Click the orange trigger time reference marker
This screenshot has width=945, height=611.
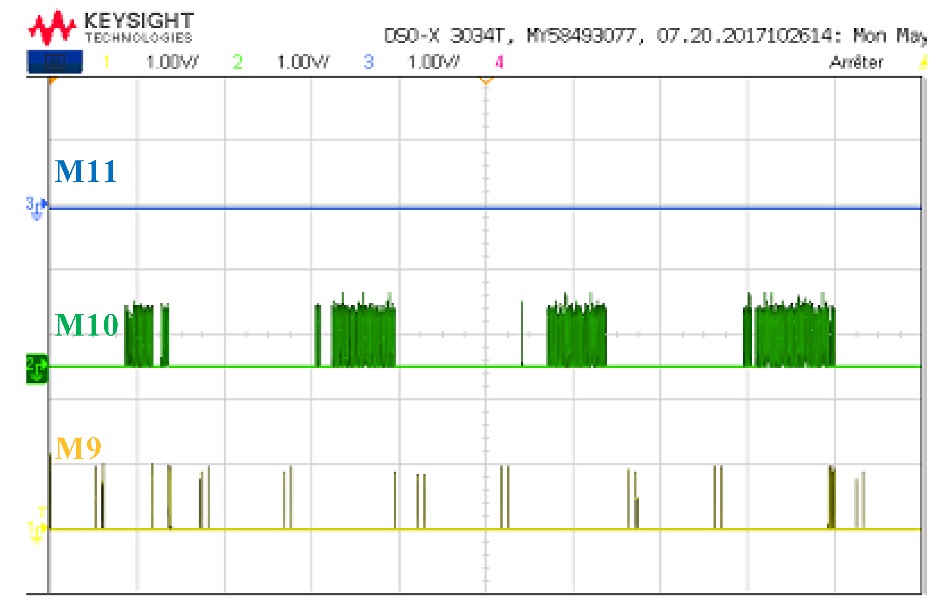tap(486, 81)
